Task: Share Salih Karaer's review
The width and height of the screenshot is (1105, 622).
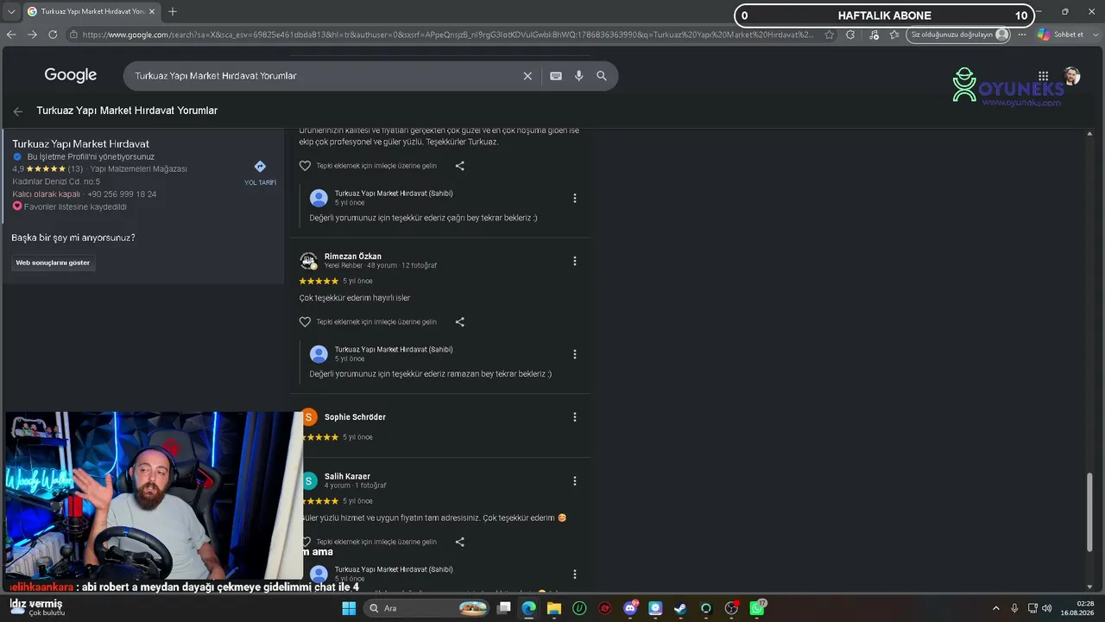Action: [x=460, y=542]
